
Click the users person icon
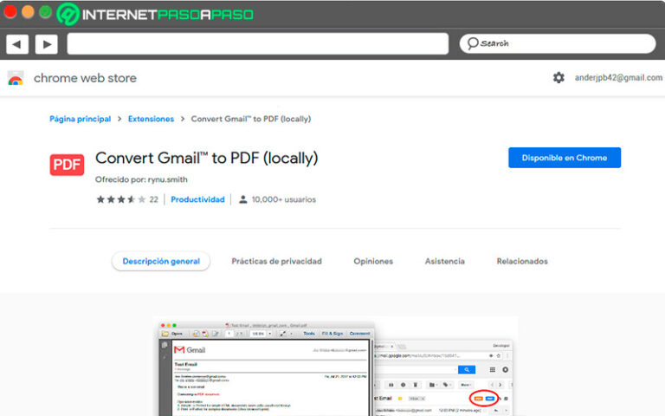[243, 199]
